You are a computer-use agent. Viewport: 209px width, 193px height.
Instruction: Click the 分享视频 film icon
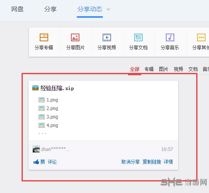(x=107, y=37)
